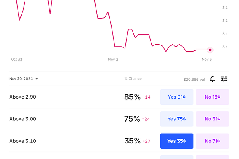Click the Oct 31 date axis label

pyautogui.click(x=16, y=59)
